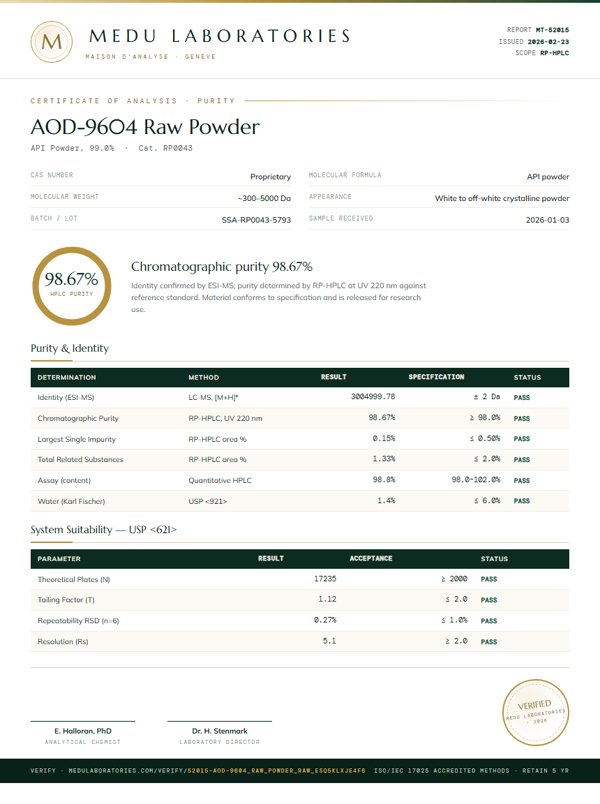Click the Laboratory Director title

220,742
